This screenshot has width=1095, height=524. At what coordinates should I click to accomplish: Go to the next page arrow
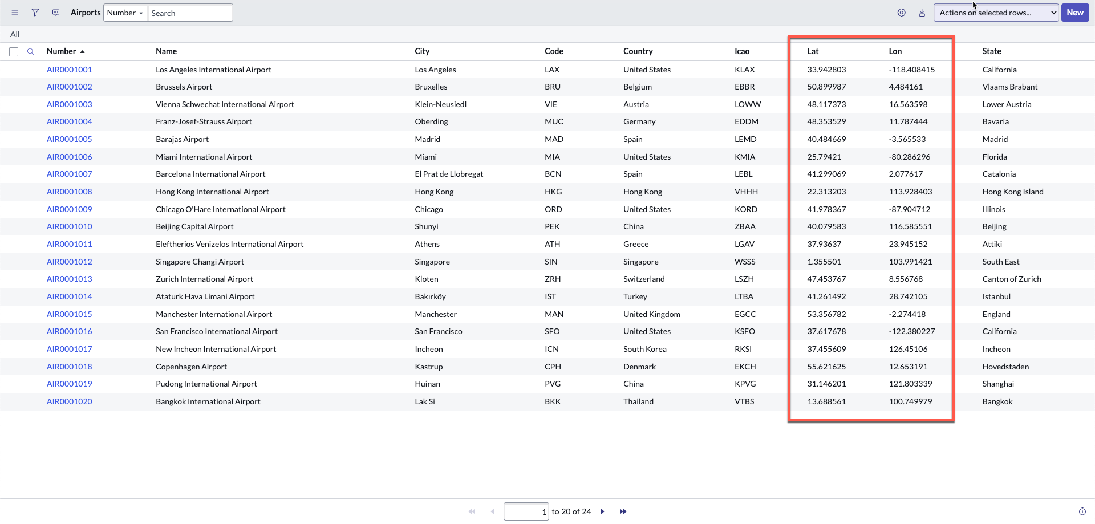[x=602, y=511]
